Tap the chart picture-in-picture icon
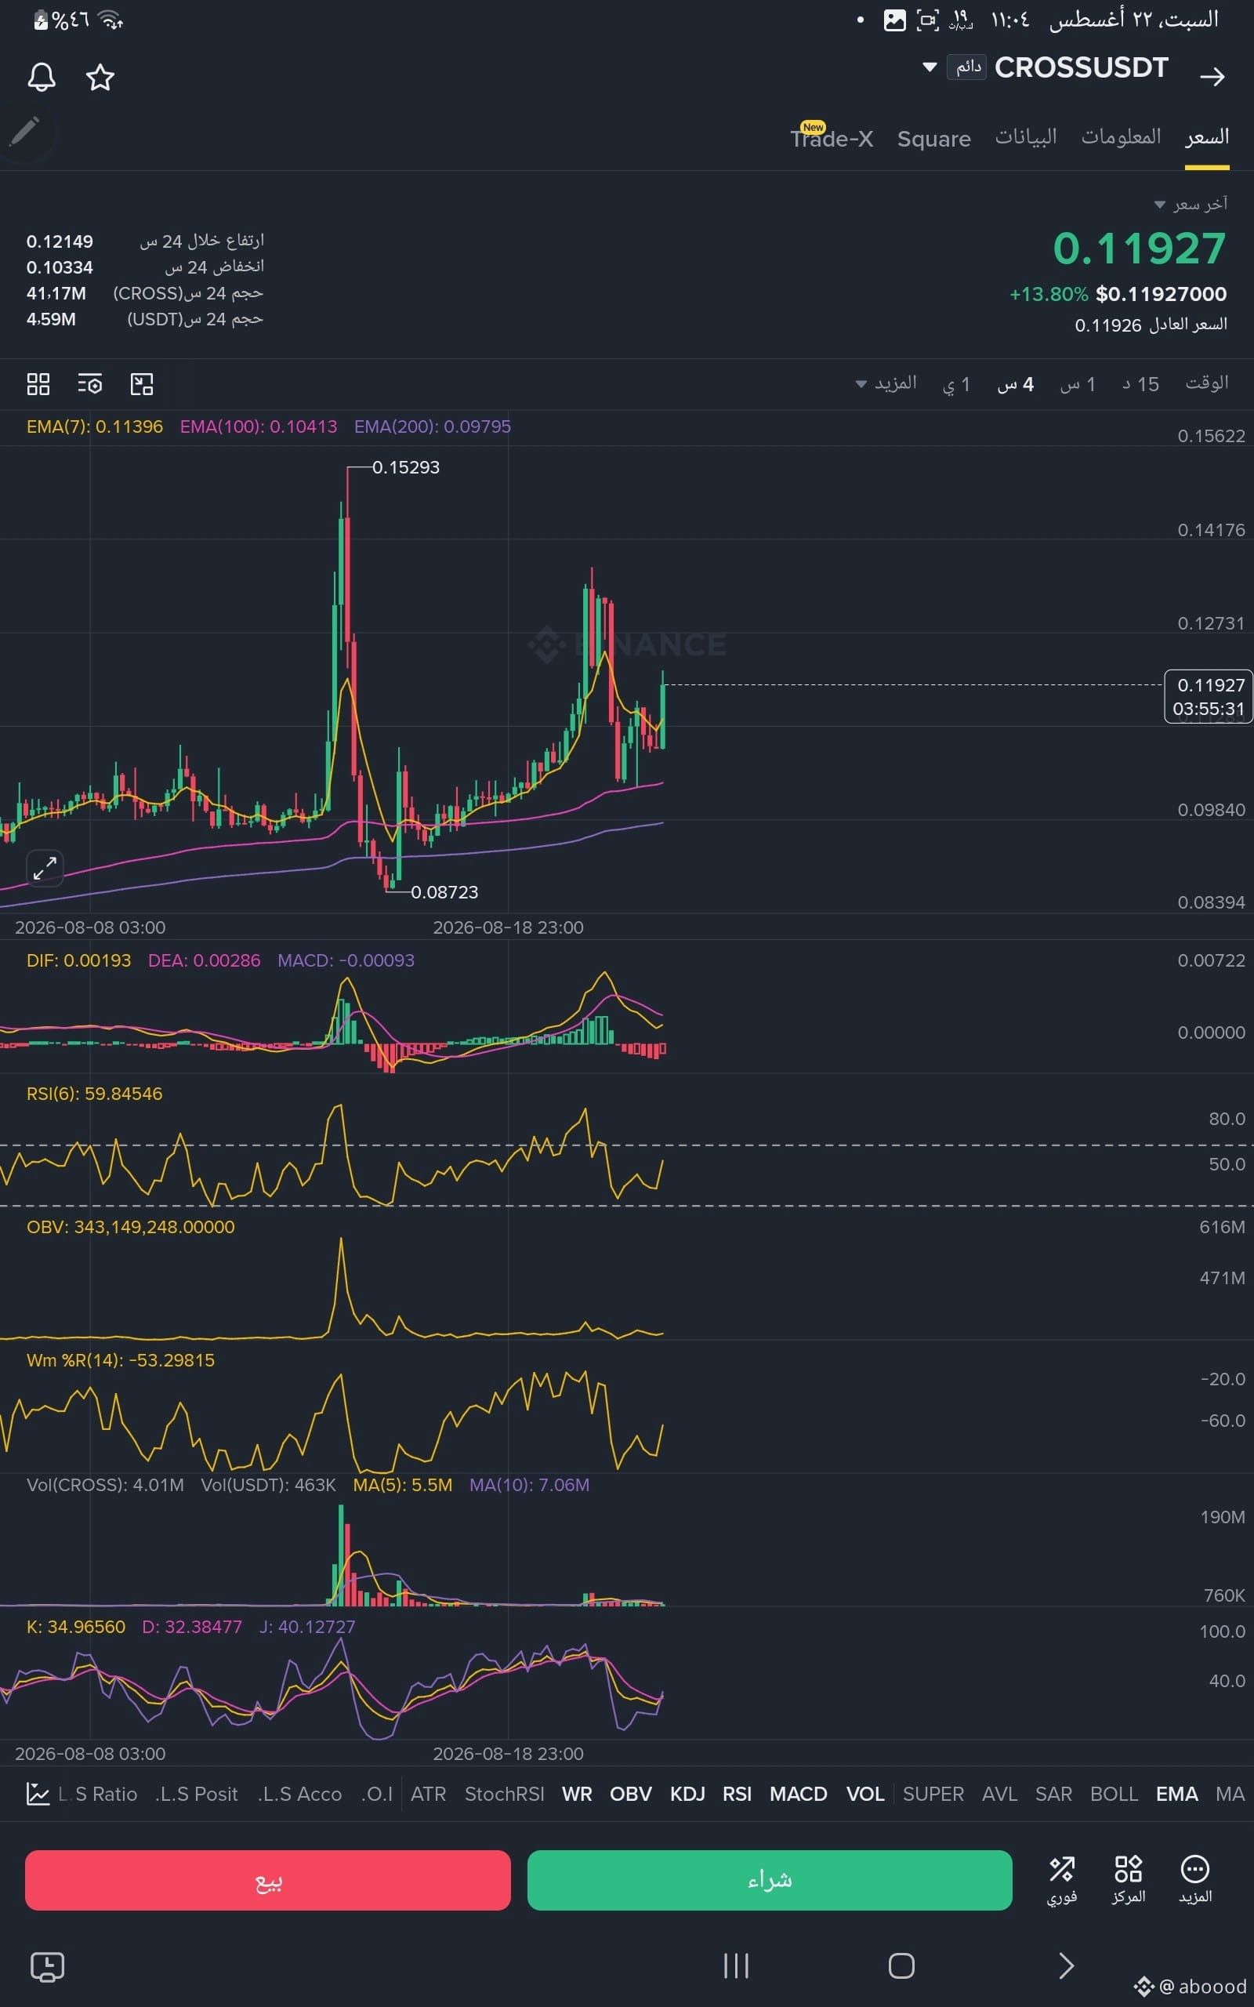1254x2007 pixels. coord(142,384)
